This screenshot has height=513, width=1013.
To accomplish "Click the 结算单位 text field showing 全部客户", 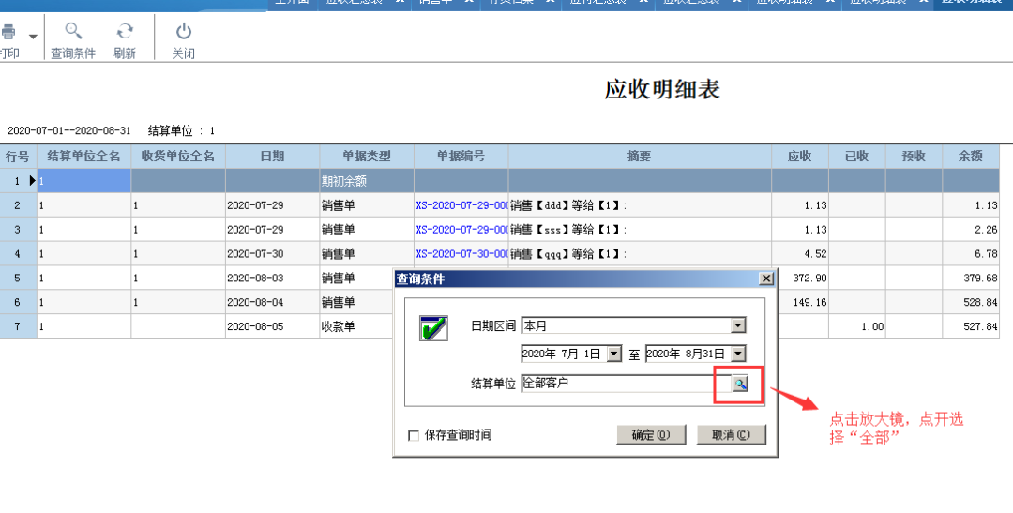I will [x=619, y=384].
